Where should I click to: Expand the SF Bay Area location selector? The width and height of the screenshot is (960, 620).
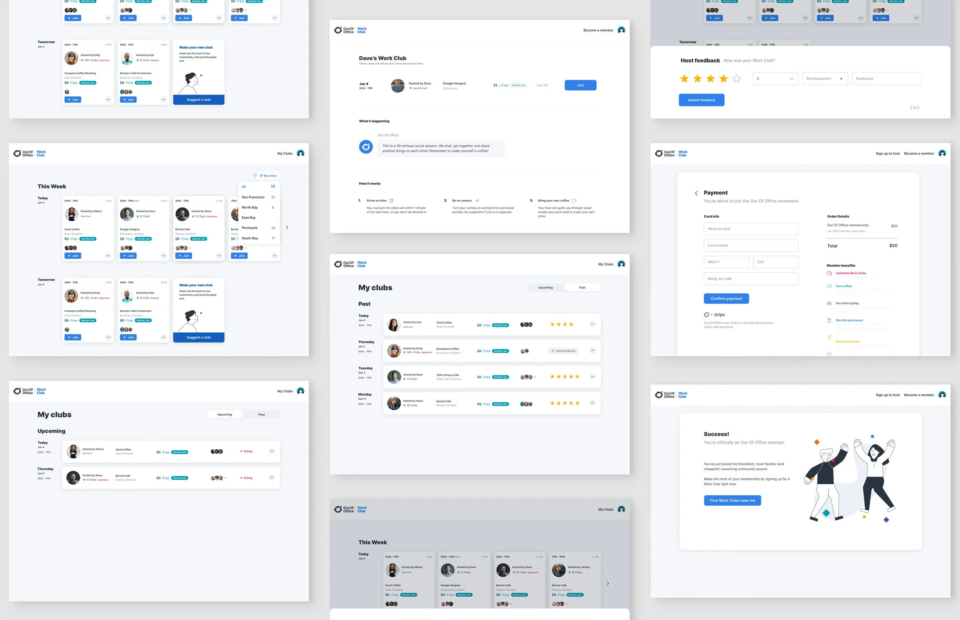coord(268,176)
